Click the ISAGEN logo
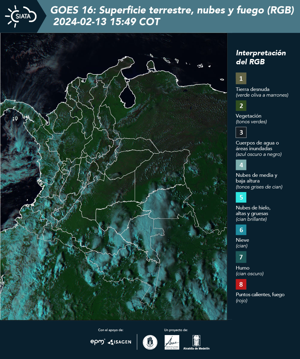The width and height of the screenshot is (300, 359). (x=119, y=342)
